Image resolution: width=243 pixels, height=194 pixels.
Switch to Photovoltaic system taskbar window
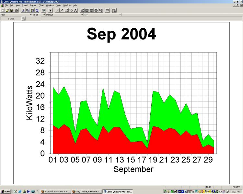tap(55, 192)
